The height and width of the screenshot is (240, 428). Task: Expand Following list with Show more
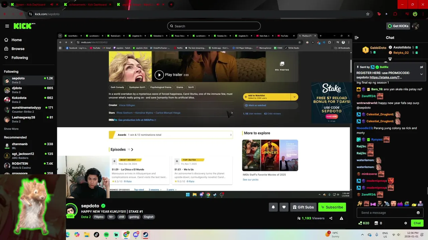[x=11, y=129]
